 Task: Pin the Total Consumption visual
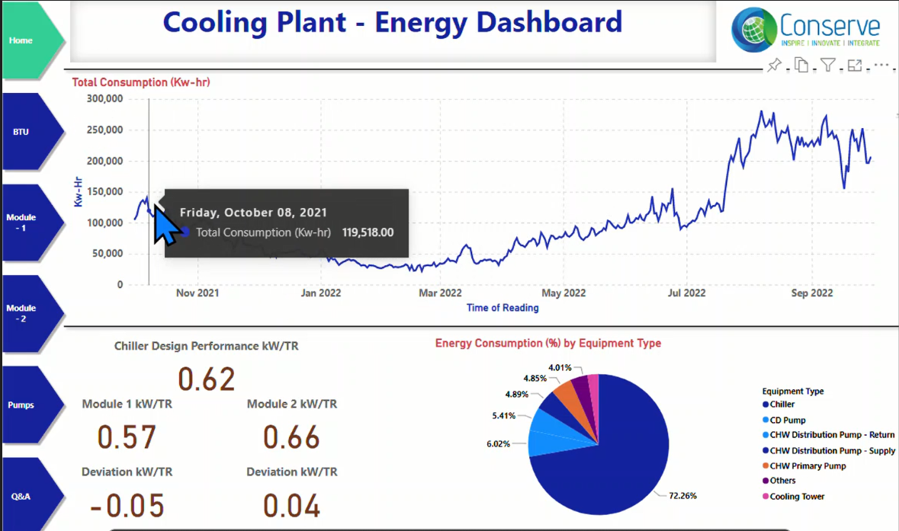(775, 66)
